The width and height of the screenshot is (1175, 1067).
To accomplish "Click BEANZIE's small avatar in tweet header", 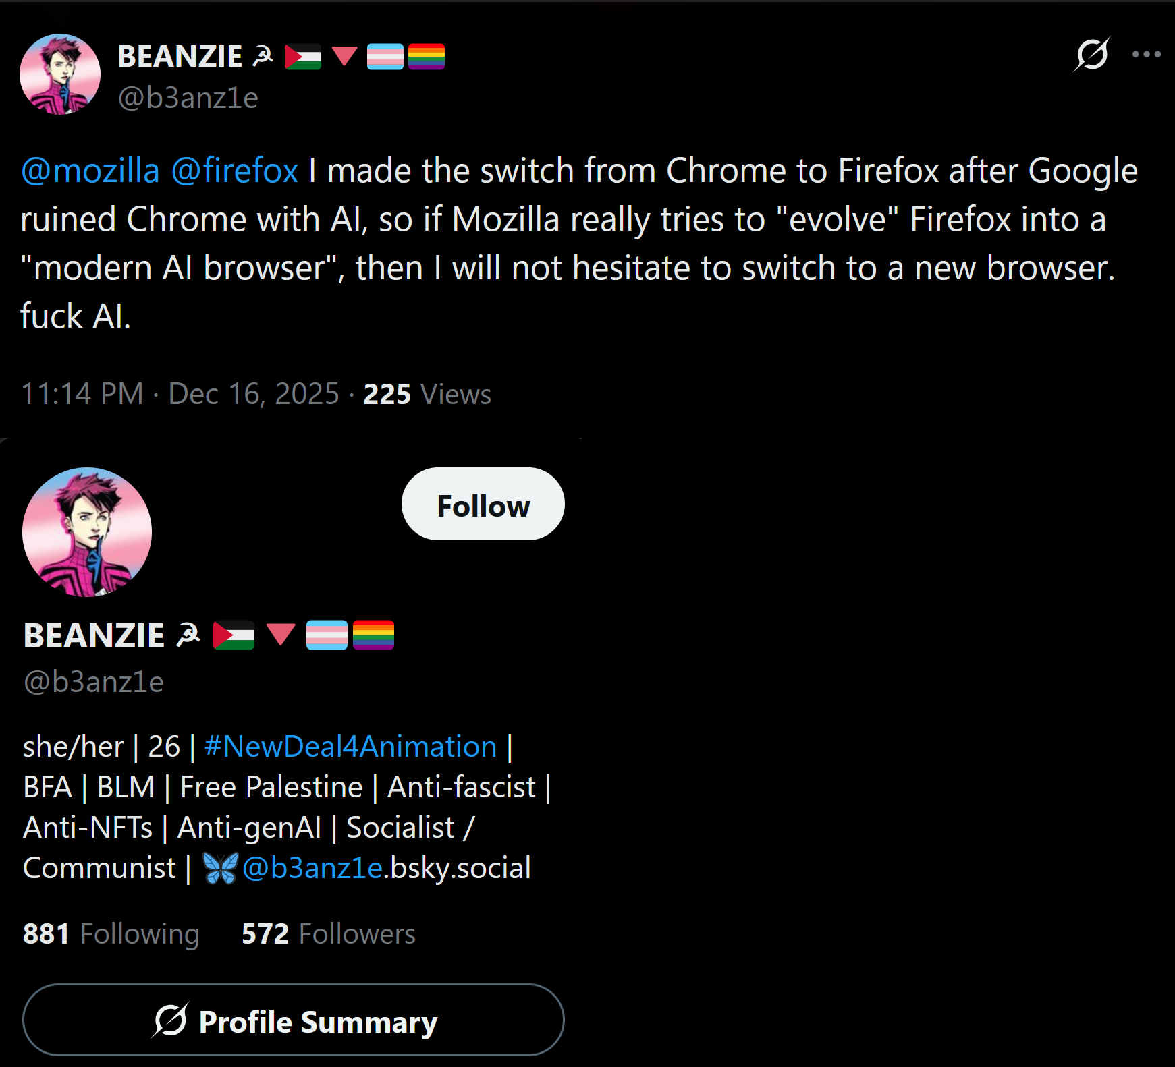I will click(x=60, y=74).
